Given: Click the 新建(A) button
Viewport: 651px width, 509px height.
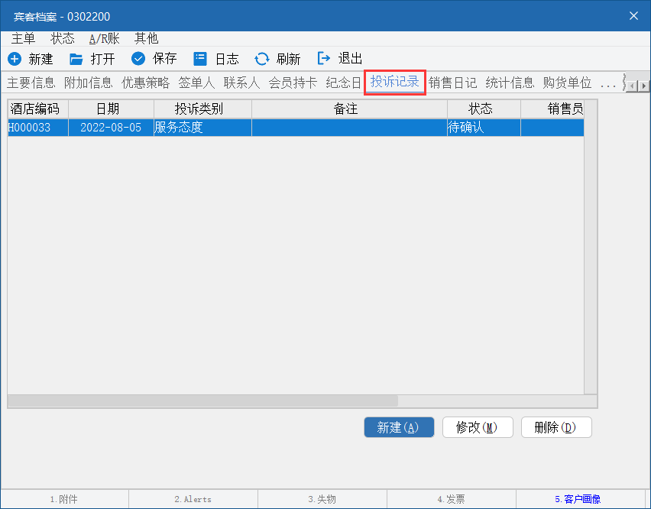Looking at the screenshot, I should pyautogui.click(x=399, y=427).
